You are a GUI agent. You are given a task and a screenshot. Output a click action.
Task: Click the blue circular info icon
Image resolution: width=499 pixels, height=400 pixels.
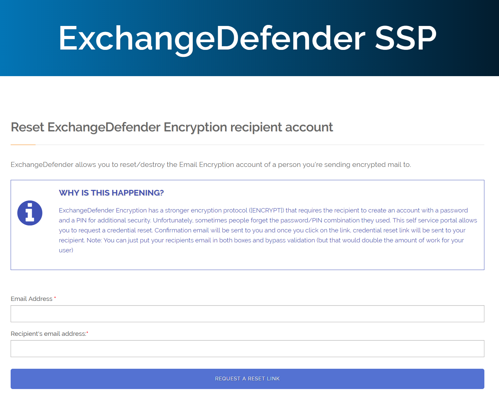30,213
